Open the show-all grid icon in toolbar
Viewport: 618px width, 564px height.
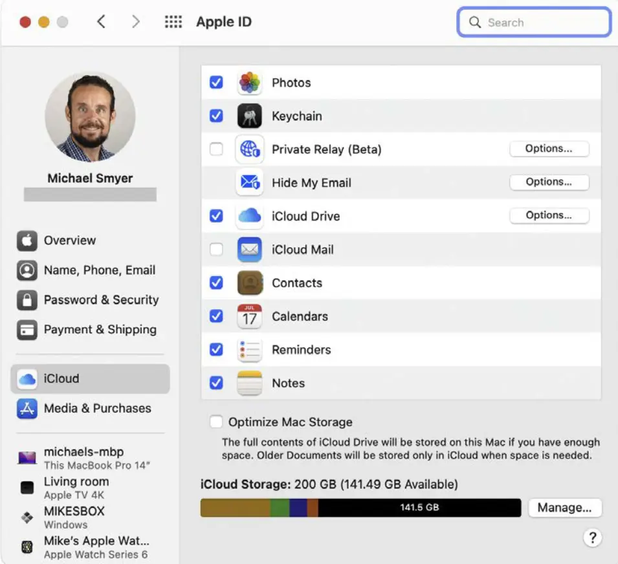(173, 22)
